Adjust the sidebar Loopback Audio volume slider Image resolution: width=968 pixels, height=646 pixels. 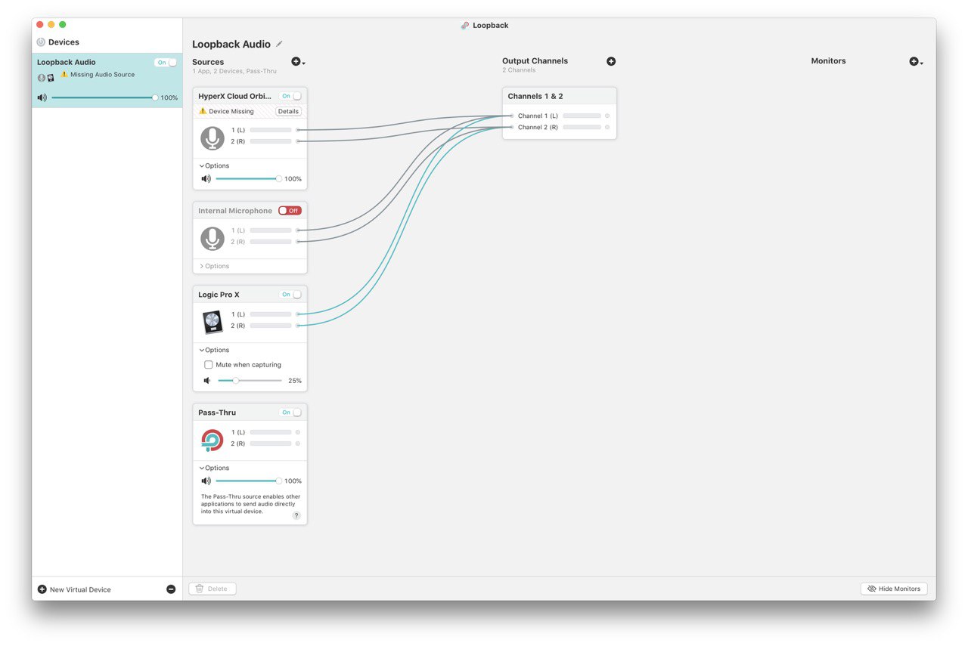tap(104, 97)
